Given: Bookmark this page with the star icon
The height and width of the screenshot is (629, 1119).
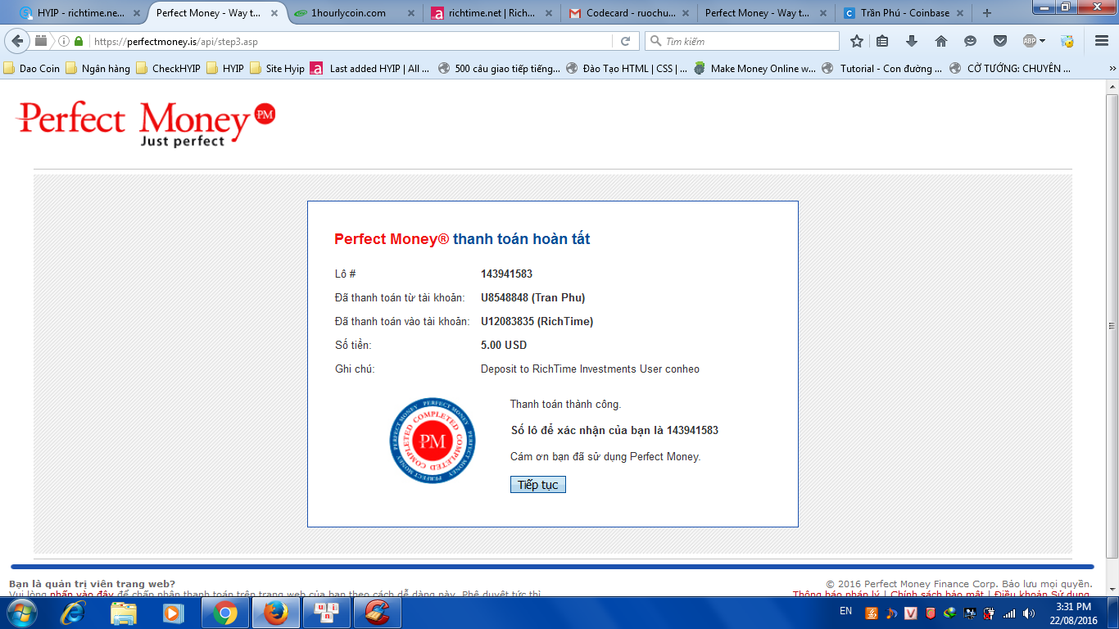Looking at the screenshot, I should click(x=857, y=41).
